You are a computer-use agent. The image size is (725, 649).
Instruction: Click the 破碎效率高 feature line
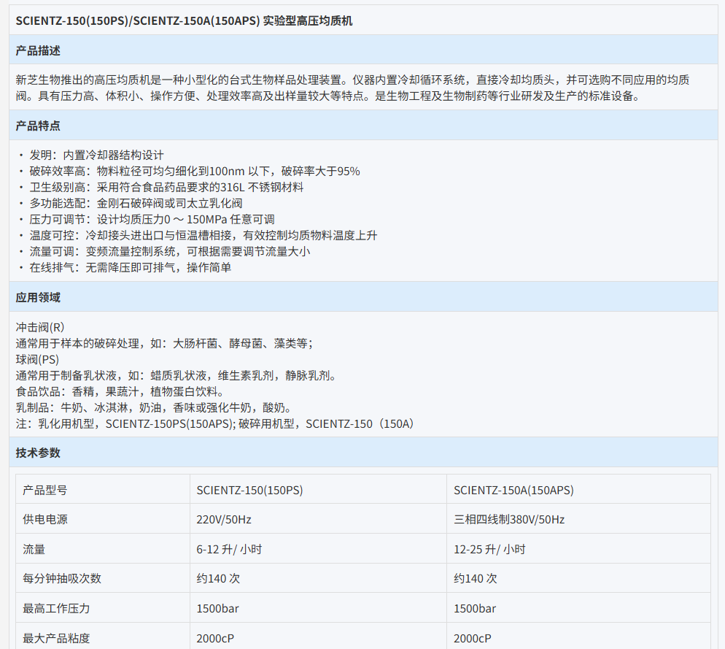point(194,171)
